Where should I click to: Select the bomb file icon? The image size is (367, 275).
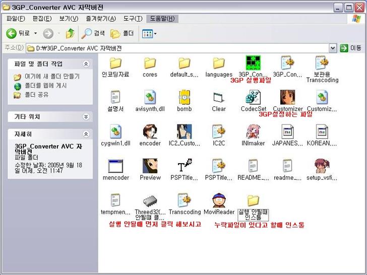pos(184,97)
